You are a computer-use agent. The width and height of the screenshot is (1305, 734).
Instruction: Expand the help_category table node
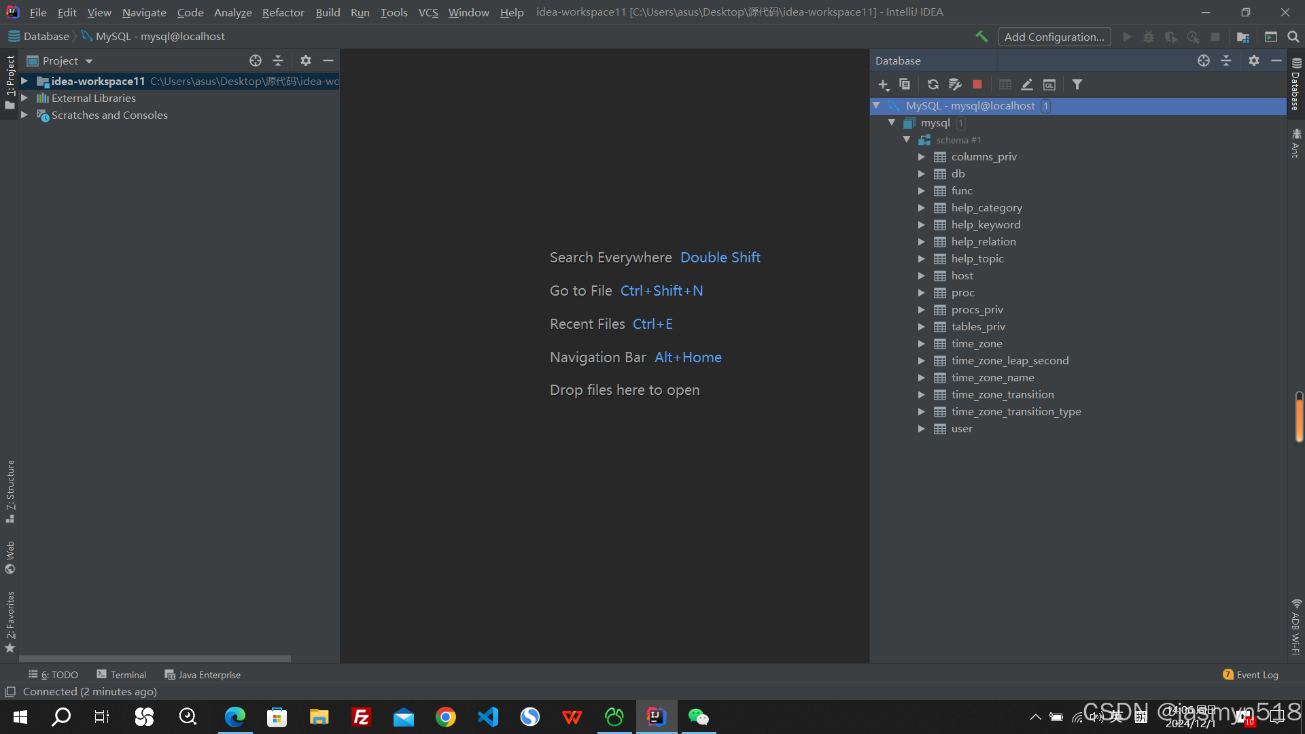[921, 208]
